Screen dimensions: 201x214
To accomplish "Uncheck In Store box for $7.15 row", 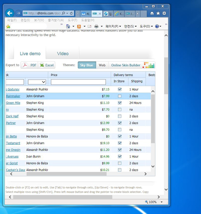I will click(120, 89).
